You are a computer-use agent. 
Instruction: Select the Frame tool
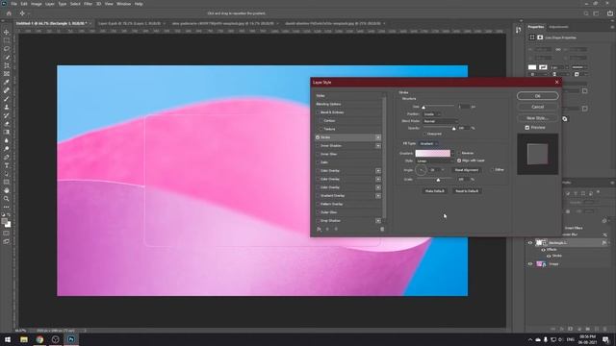(x=7, y=74)
